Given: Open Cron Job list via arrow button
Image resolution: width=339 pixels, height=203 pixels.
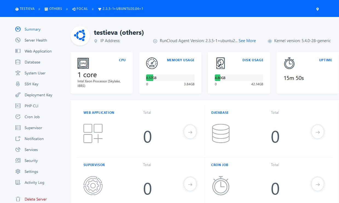Looking at the screenshot, I should click(318, 184).
